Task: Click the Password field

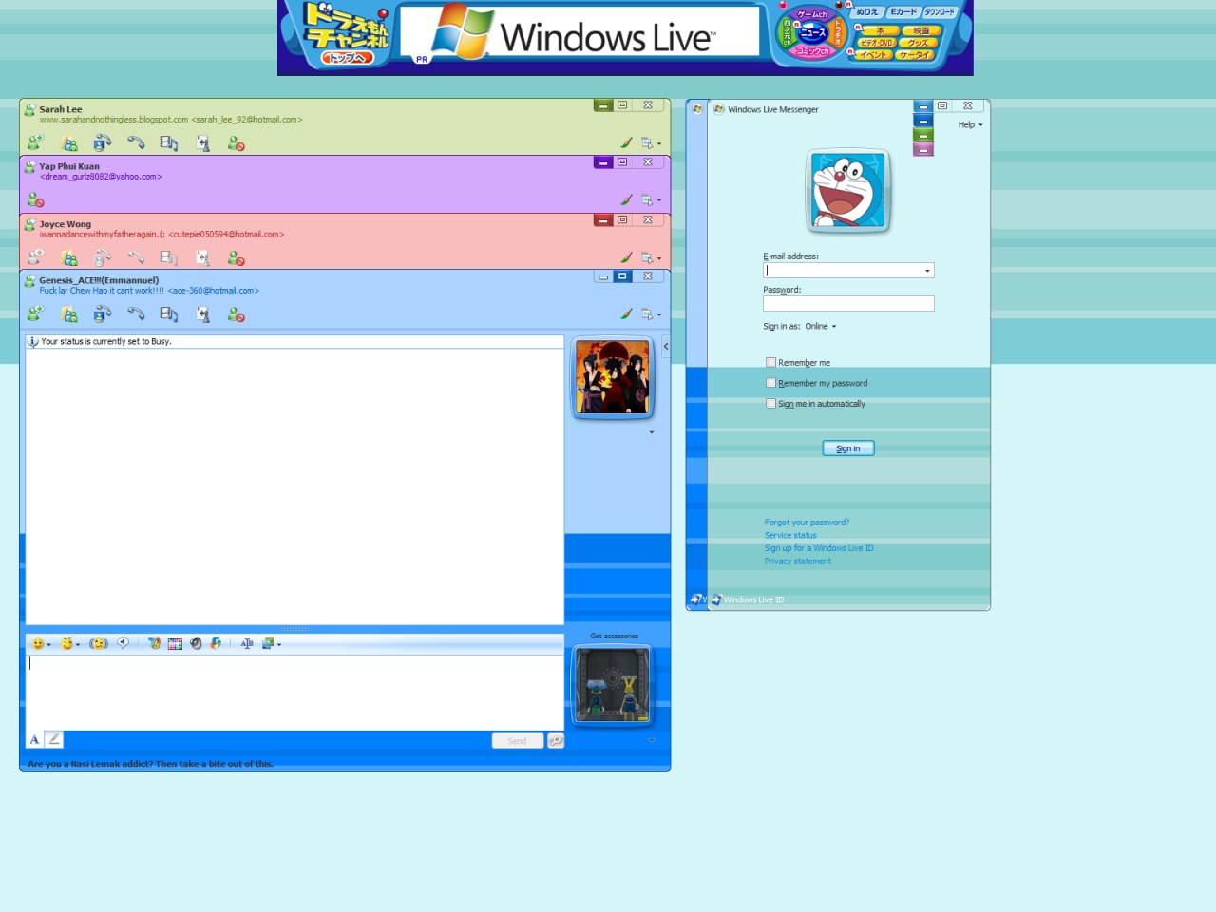Action: pyautogui.click(x=848, y=303)
